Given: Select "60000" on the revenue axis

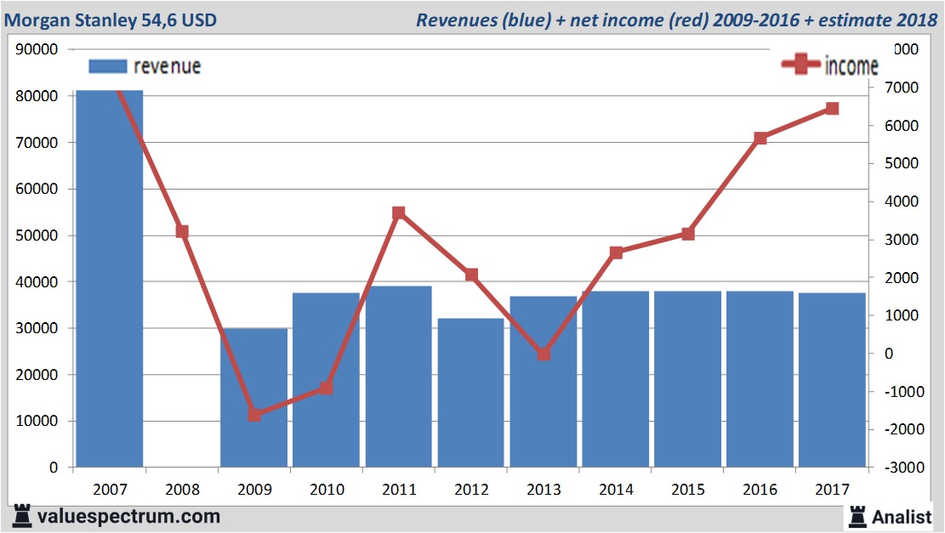Looking at the screenshot, I should 37,189.
